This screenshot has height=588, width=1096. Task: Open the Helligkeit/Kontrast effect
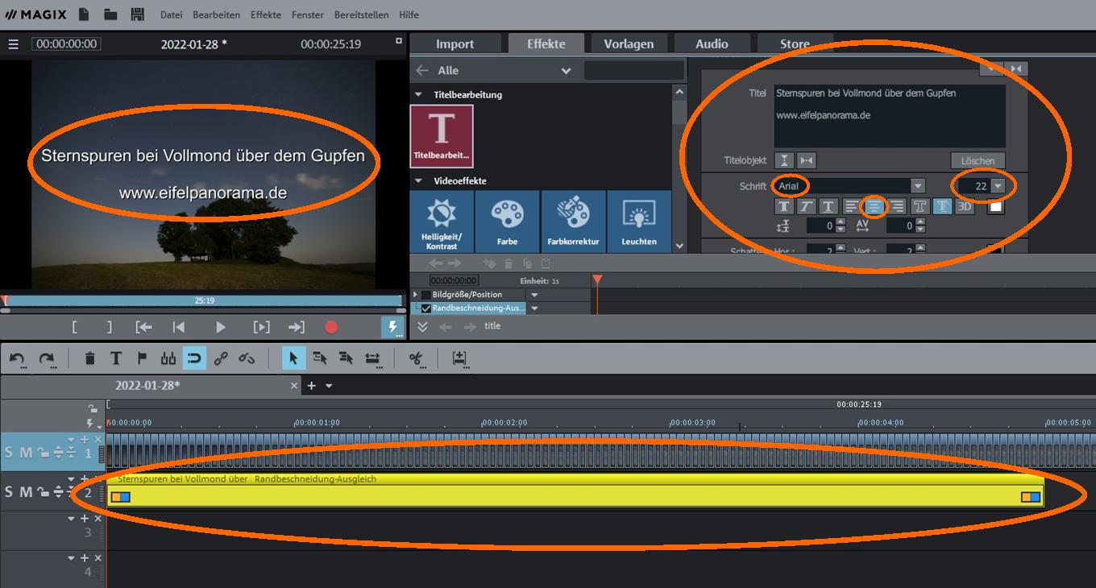tap(442, 222)
